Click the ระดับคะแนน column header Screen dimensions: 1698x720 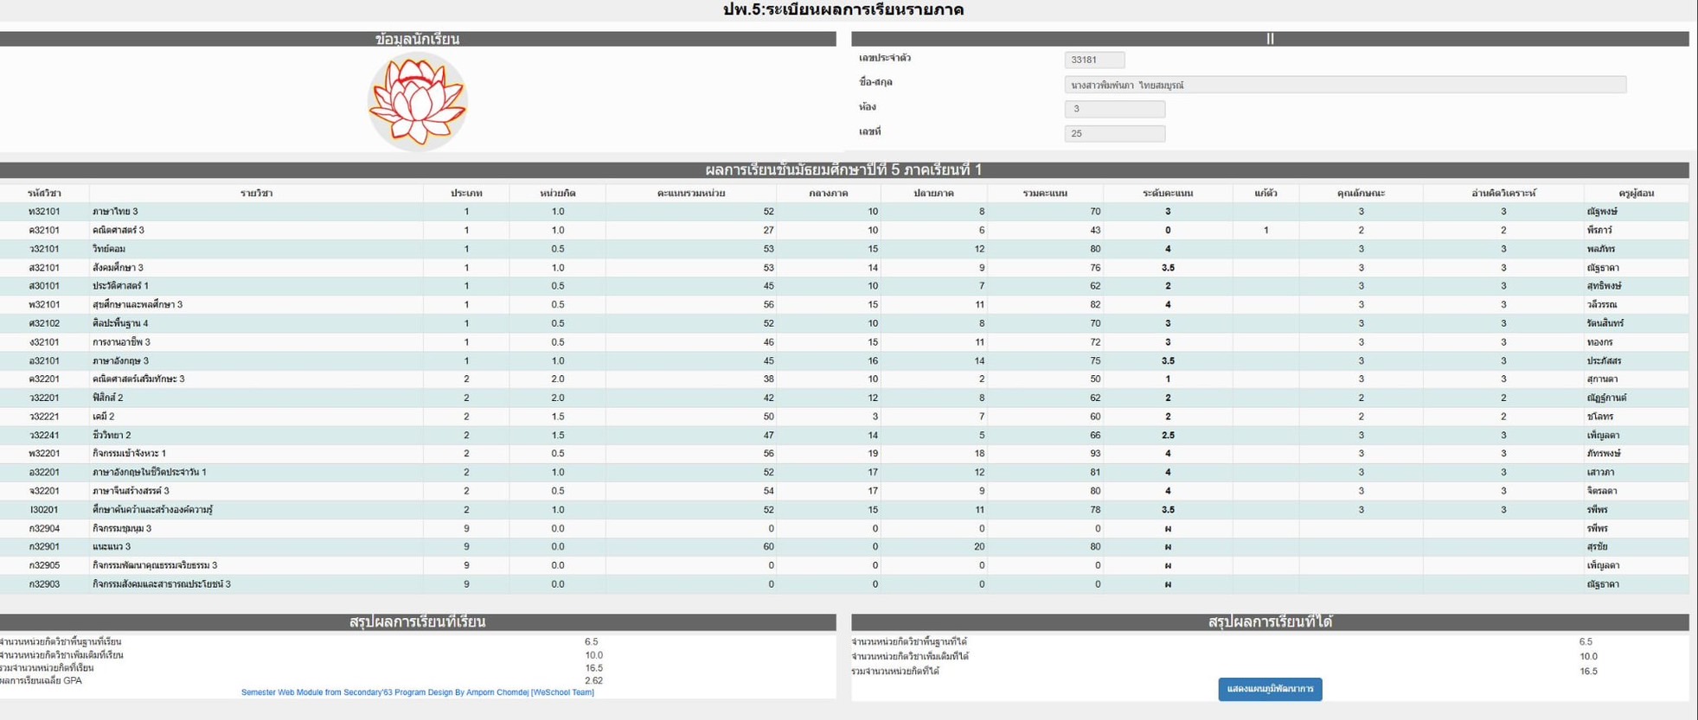point(1167,193)
